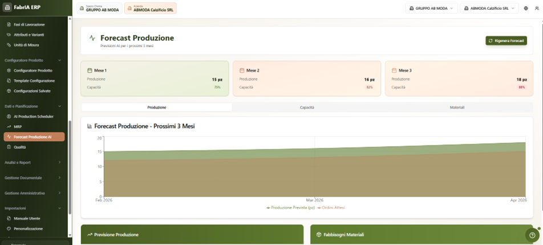Viewport: 543px width, 245px height.
Task: Click the Qualità clipboard icon
Action: pos(9,147)
